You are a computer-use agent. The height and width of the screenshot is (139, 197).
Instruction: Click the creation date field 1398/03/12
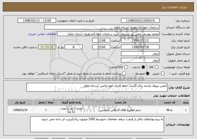click(140, 41)
